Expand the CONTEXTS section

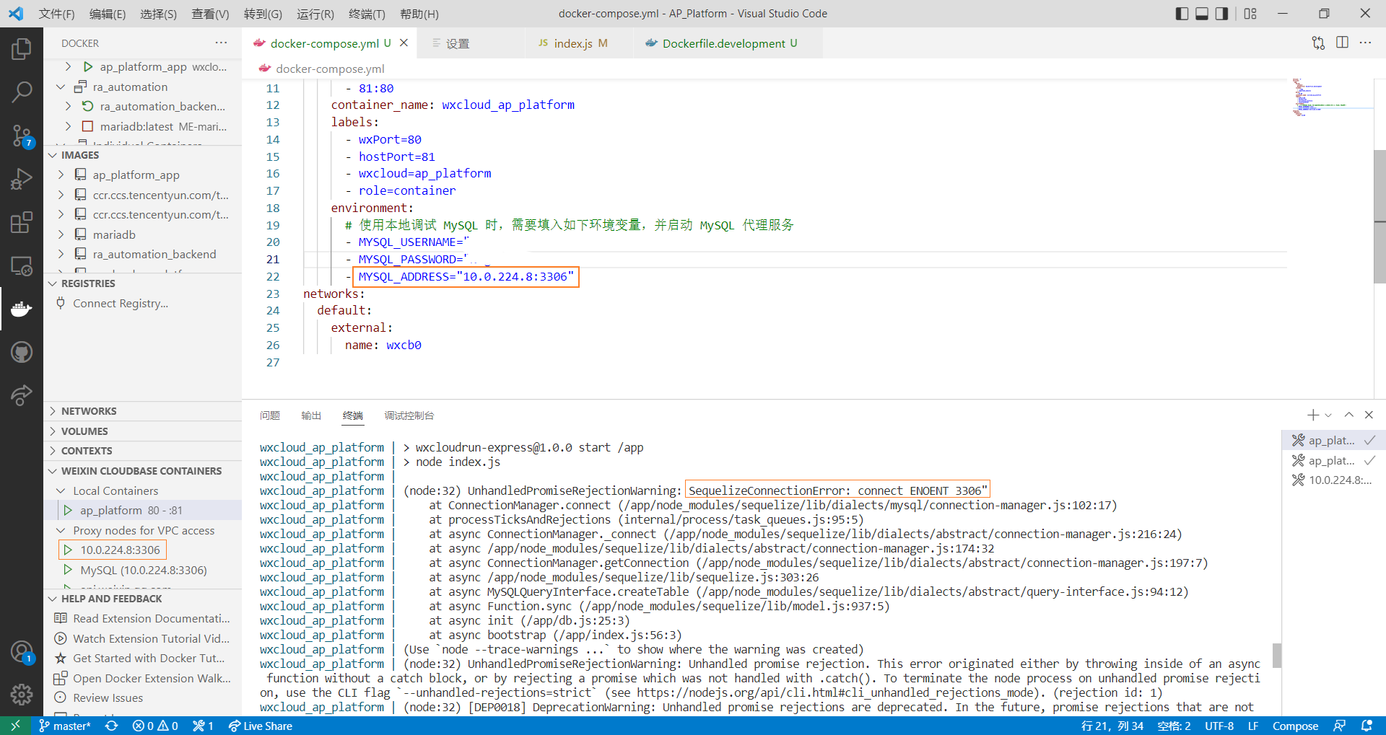pyautogui.click(x=143, y=451)
